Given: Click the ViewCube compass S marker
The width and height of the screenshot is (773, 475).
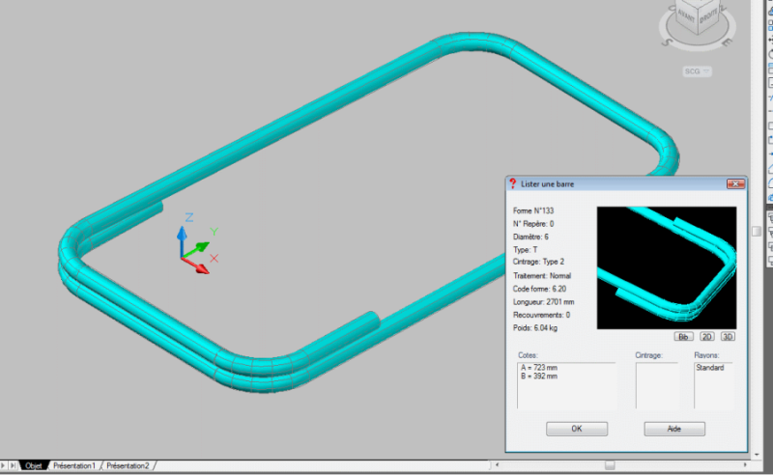Looking at the screenshot, I should tap(668, 42).
